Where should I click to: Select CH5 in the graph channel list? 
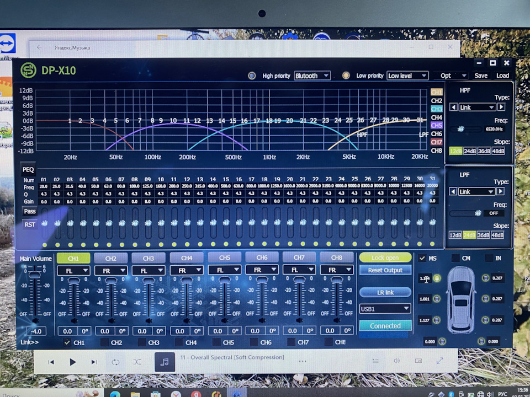click(436, 125)
